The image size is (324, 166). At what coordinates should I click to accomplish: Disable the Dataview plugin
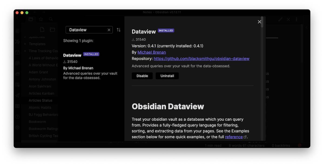pos(142,76)
